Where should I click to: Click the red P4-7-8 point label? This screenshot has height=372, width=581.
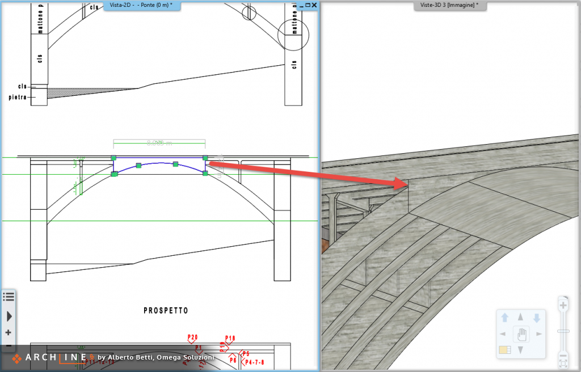click(x=255, y=362)
